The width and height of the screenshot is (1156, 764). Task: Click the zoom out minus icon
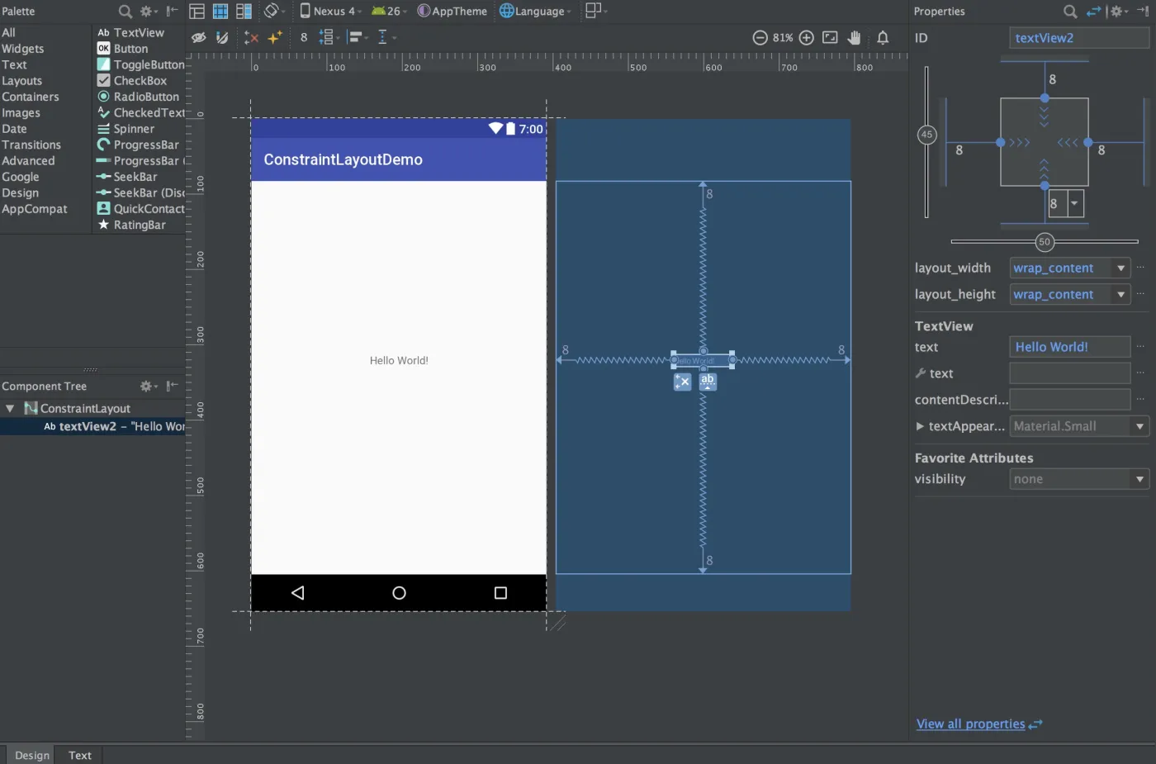point(760,37)
